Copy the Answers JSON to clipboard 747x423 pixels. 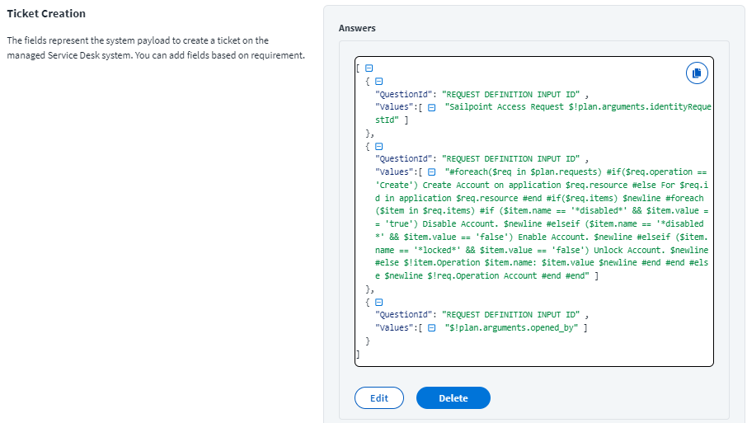pyautogui.click(x=697, y=73)
